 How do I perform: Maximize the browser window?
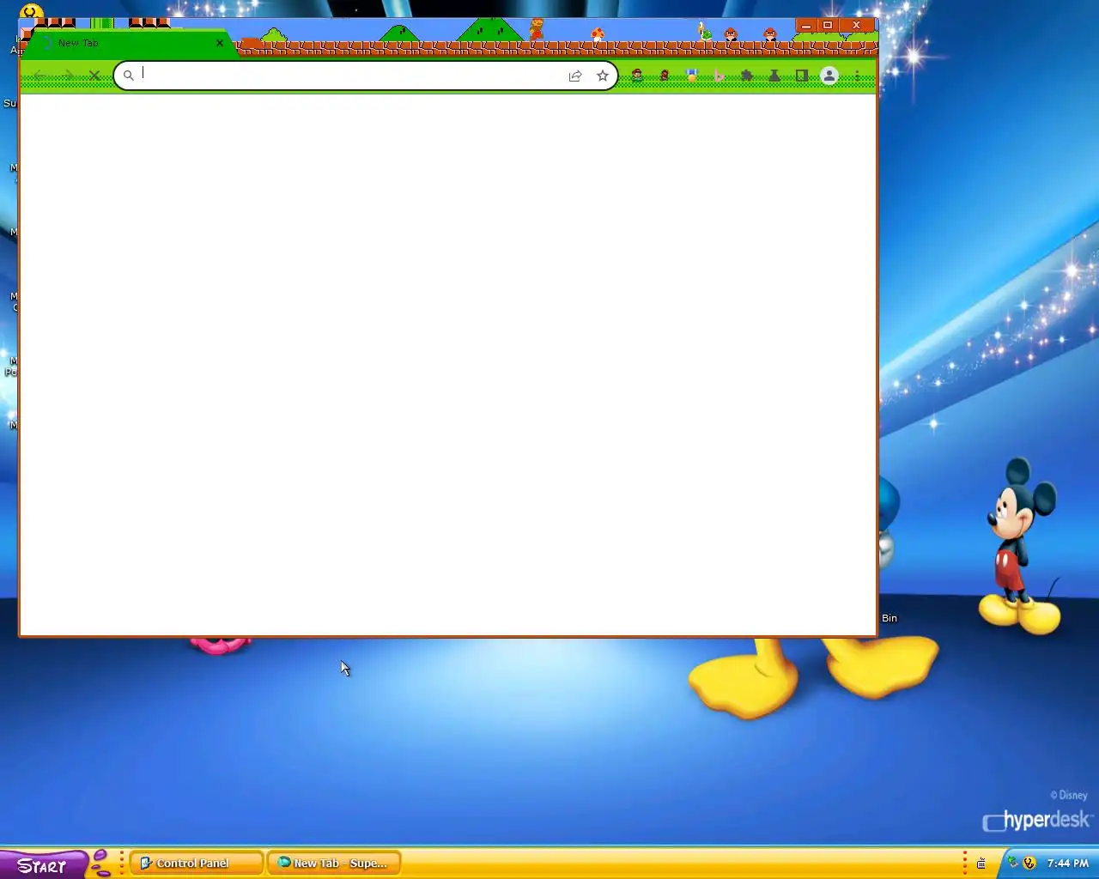828,26
